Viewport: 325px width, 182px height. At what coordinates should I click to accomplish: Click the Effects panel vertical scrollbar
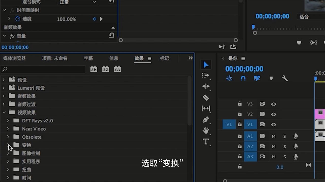tap(189, 100)
